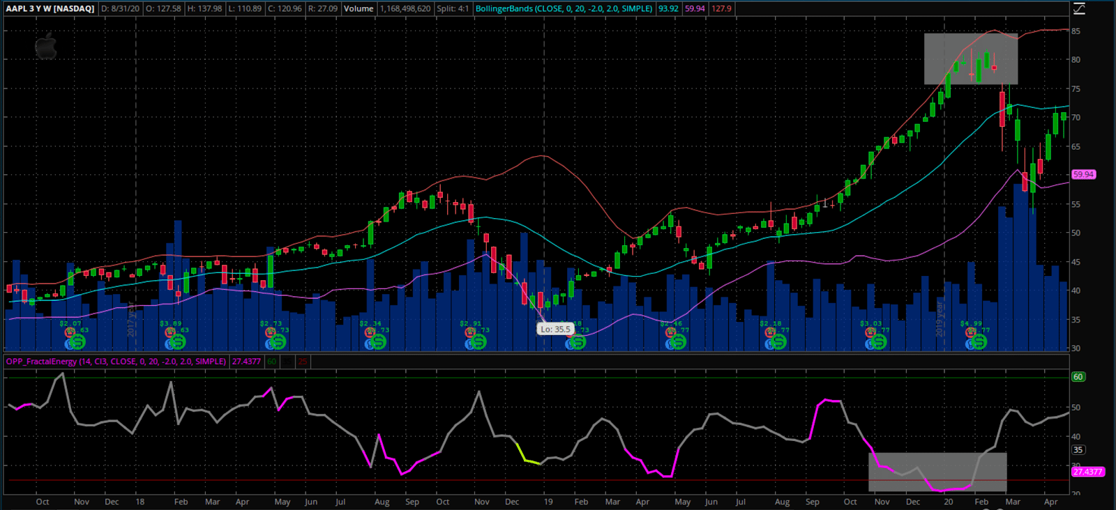Click the green dividend icon under $2.46
This screenshot has height=510, width=1116.
[679, 342]
